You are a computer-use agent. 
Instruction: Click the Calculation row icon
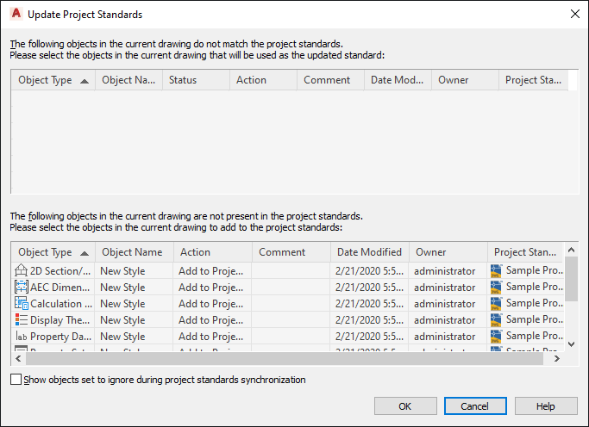22,304
